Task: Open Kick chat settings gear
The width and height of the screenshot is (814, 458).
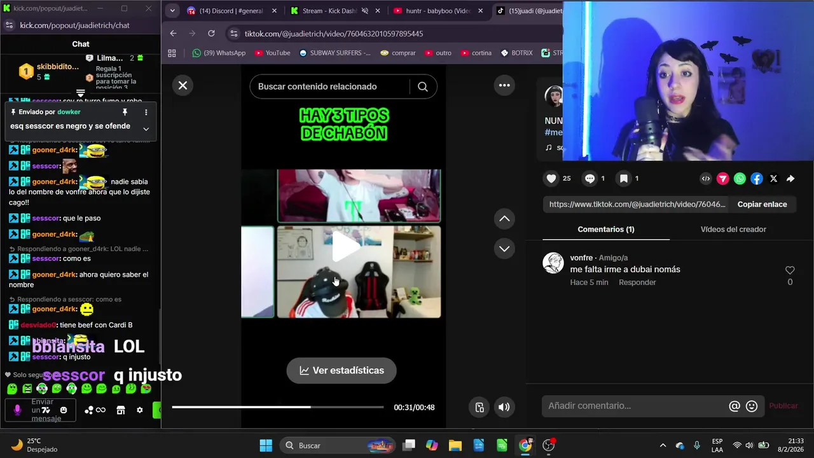Action: click(140, 410)
